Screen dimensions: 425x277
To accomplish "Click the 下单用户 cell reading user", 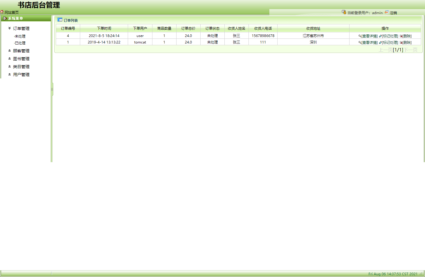I will [x=140, y=36].
